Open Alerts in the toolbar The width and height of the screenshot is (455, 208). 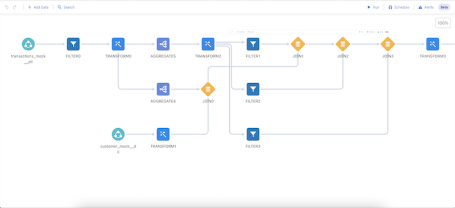point(426,7)
